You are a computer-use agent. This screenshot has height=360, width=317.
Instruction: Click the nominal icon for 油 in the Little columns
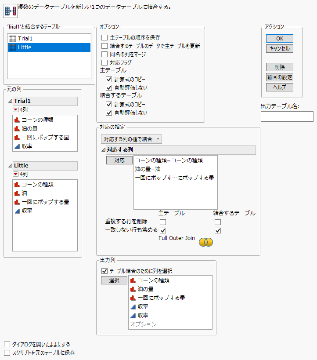[x=17, y=193]
